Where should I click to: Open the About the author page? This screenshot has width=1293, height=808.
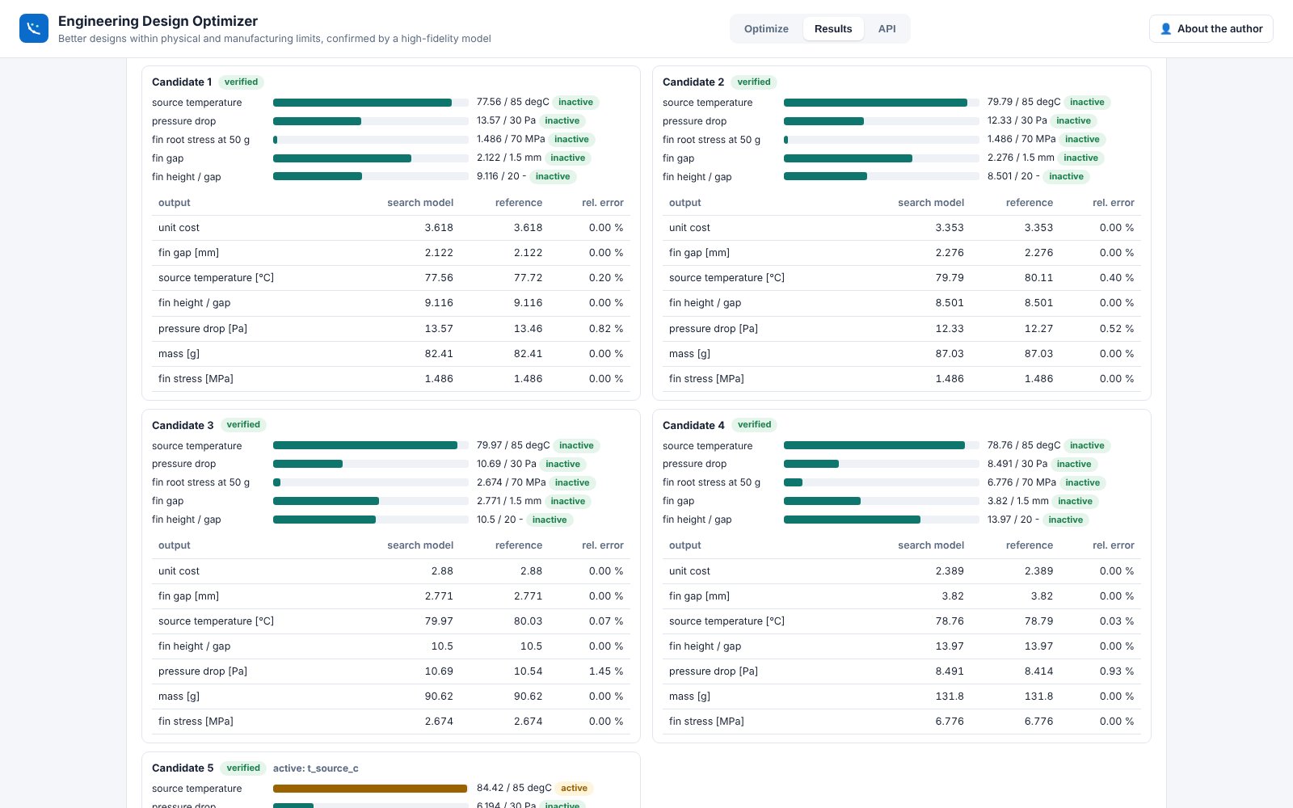(1211, 29)
